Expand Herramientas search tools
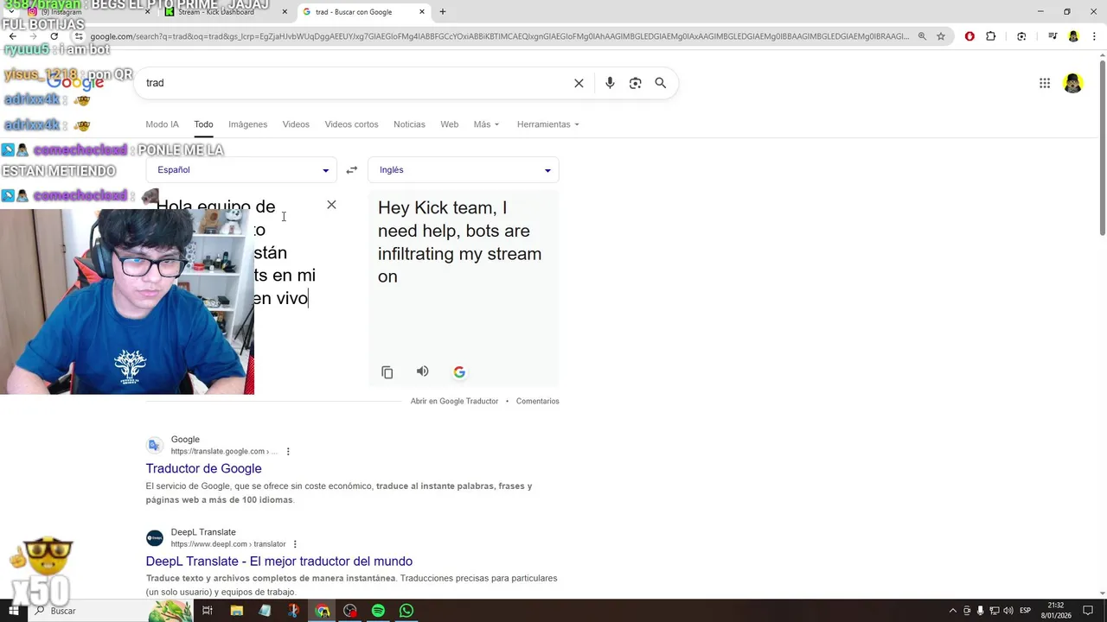 547,124
